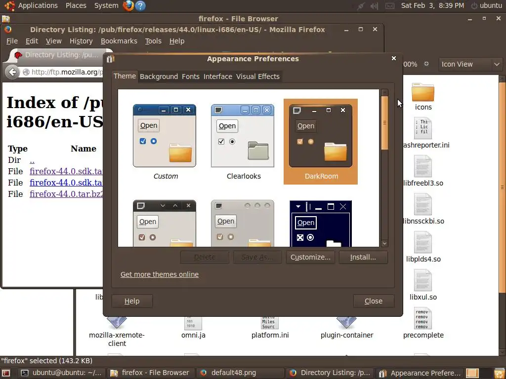Click the theme list scroll down arrow
The height and width of the screenshot is (379, 506).
coord(384,243)
